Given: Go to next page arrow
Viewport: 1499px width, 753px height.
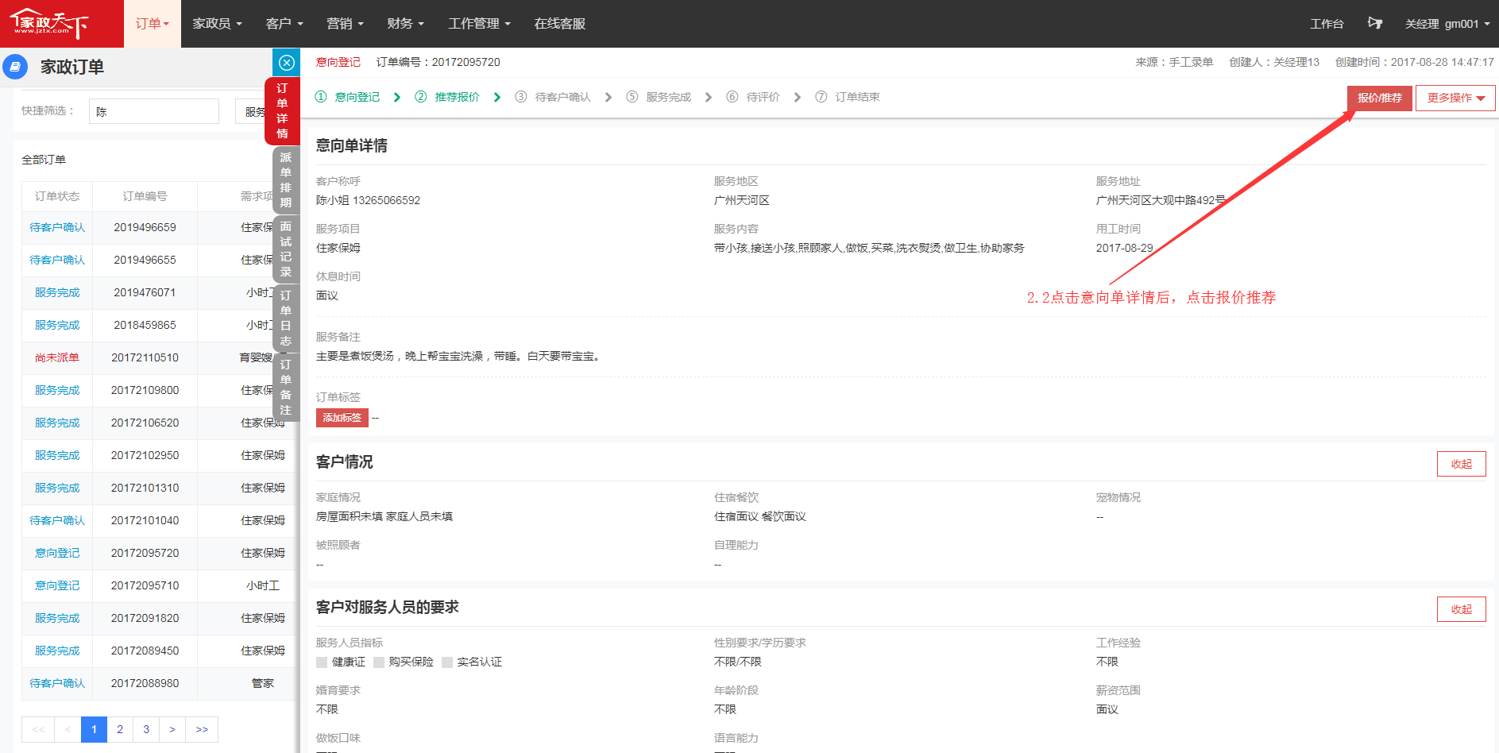Looking at the screenshot, I should pyautogui.click(x=172, y=729).
